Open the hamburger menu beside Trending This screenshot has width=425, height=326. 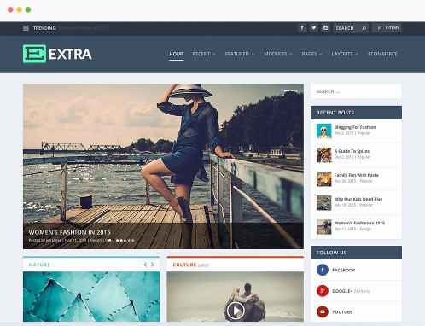coord(26,28)
